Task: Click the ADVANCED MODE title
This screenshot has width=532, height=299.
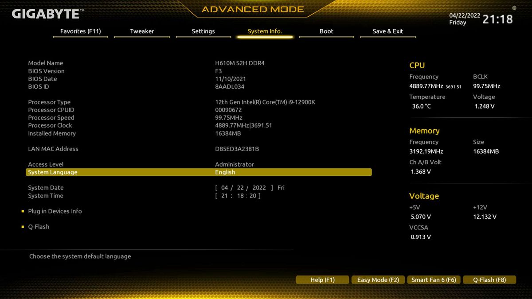Action: pos(253,9)
